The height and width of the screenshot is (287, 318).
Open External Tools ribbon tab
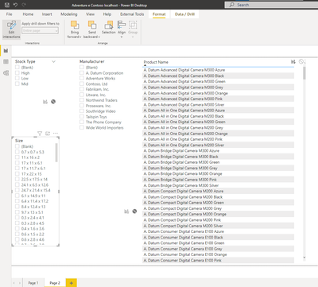point(132,14)
